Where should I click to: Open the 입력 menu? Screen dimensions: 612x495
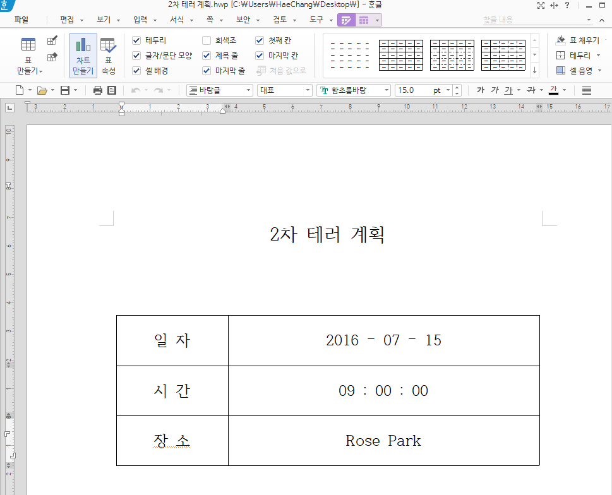coord(140,20)
